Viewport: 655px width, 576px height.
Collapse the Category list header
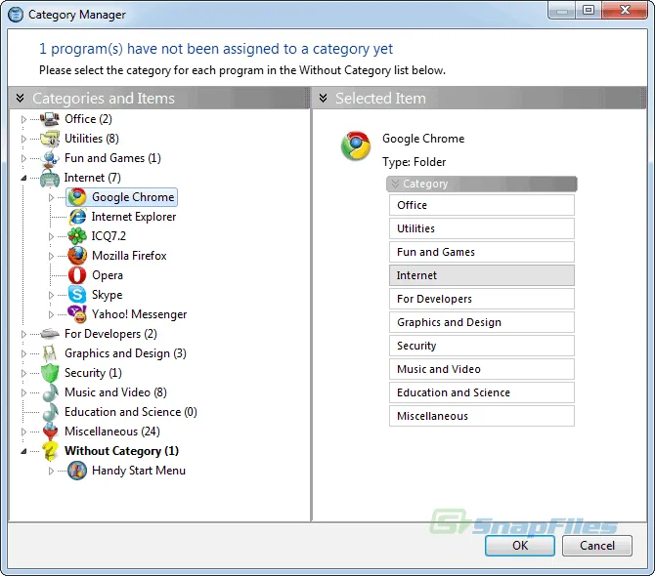point(395,184)
